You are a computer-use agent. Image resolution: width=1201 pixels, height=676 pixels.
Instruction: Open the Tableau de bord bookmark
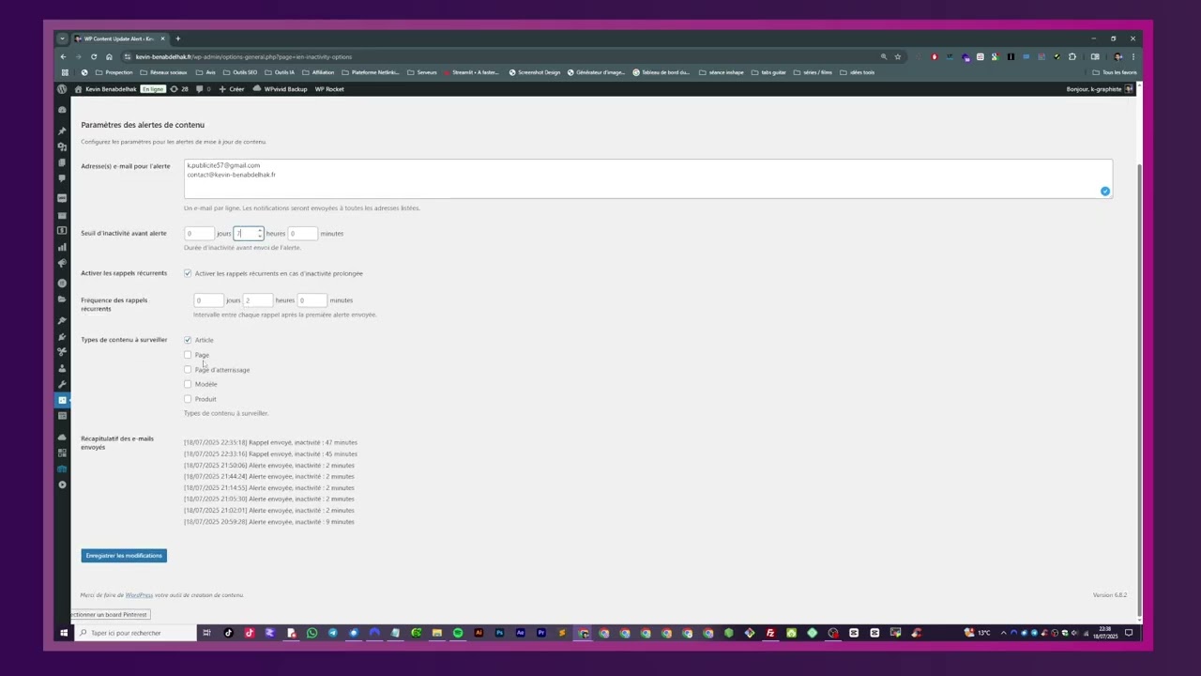click(x=661, y=72)
